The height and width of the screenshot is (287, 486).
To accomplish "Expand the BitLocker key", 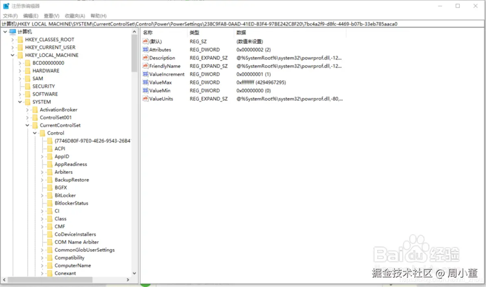I will pos(42,195).
